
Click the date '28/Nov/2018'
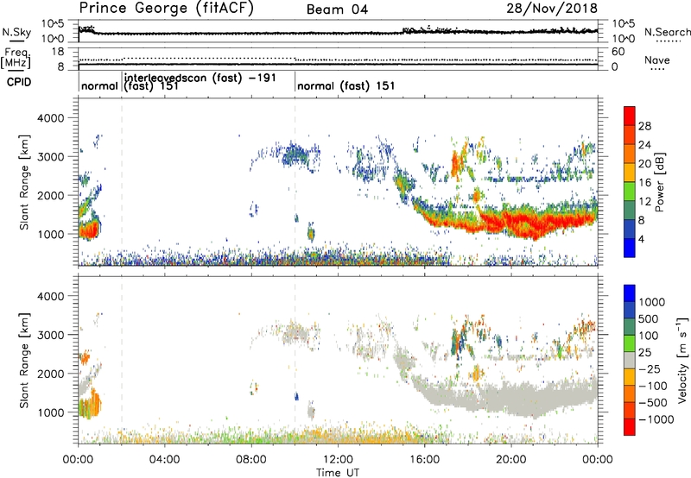pos(552,8)
